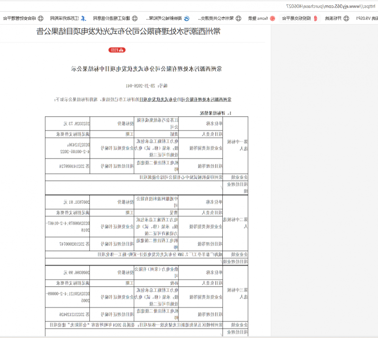Click the section heading 1、评标结果情况
378x338 pixels.
(215, 113)
